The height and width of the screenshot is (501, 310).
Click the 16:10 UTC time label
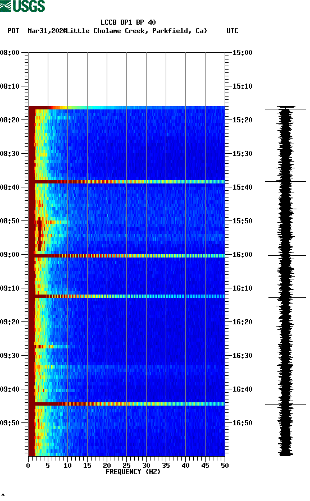coord(243,288)
